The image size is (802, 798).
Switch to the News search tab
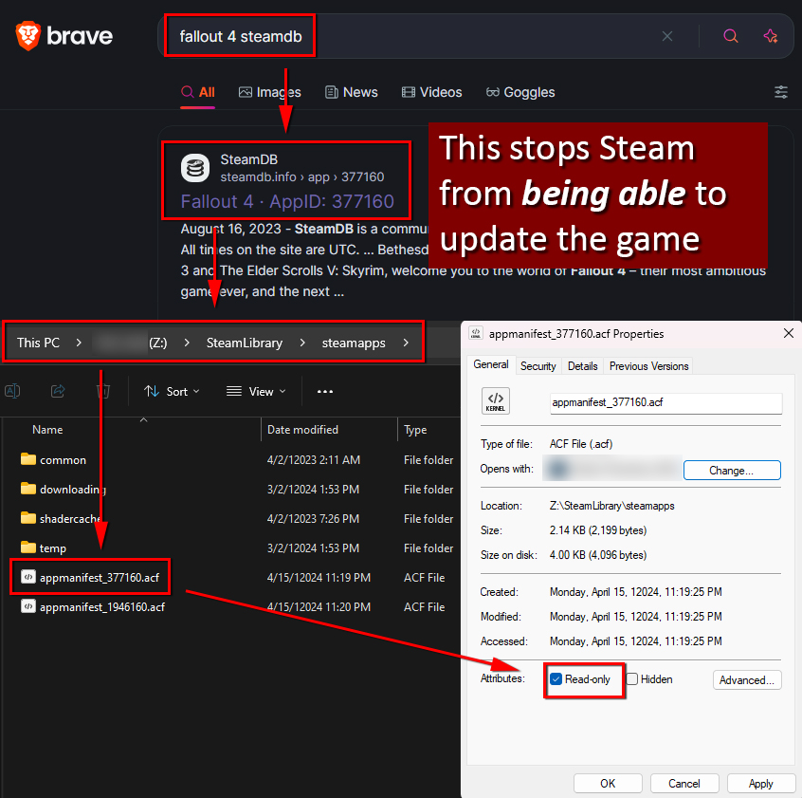pyautogui.click(x=352, y=92)
